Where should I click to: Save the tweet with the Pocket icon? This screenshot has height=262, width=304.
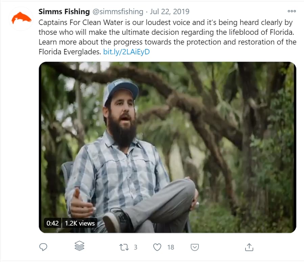[x=195, y=247]
